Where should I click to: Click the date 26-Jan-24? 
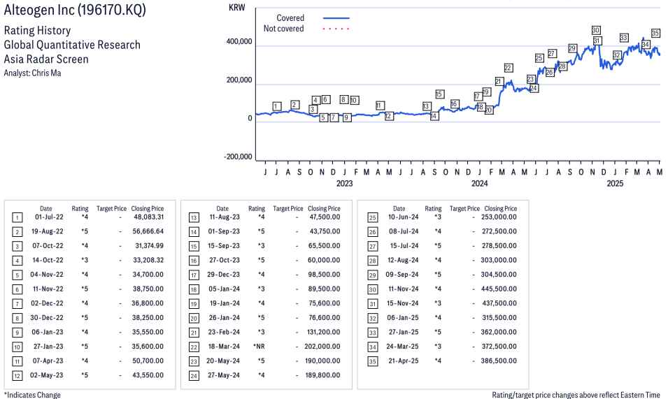(224, 318)
